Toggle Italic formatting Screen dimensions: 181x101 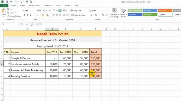(x=27, y=15)
